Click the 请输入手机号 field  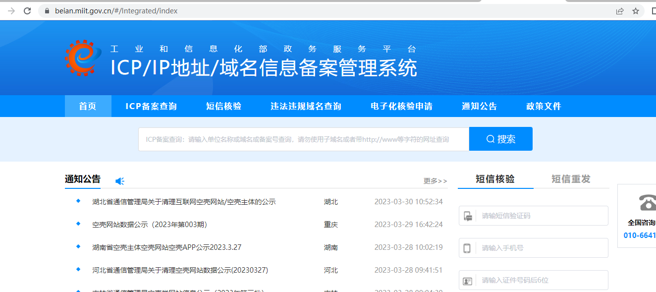pos(534,248)
